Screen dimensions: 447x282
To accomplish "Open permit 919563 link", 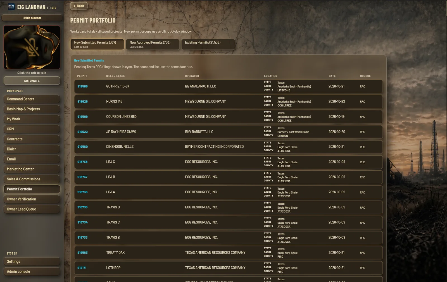I will click(x=82, y=253).
